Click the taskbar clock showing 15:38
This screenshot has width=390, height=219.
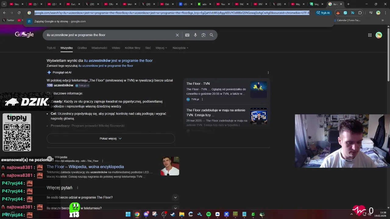click(x=380, y=214)
